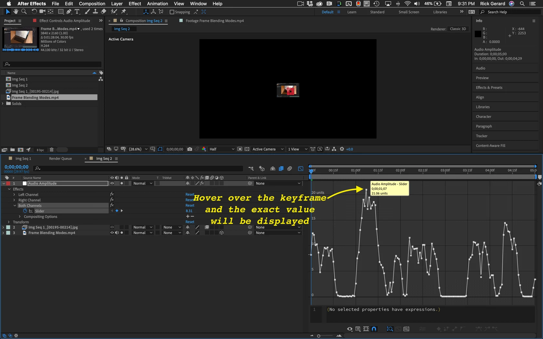The width and height of the screenshot is (543, 339).
Task: Select the Hand tool
Action: click(16, 12)
